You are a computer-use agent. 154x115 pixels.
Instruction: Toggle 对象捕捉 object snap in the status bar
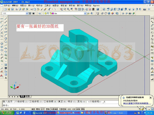tap(54, 109)
